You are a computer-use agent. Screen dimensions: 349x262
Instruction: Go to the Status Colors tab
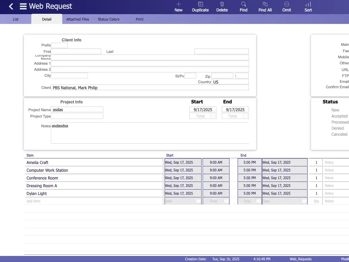click(109, 19)
